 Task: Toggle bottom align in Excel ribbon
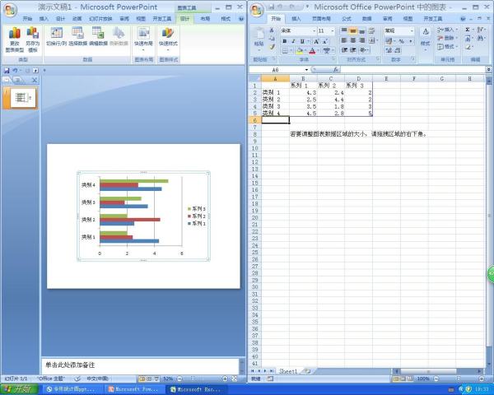click(x=362, y=31)
